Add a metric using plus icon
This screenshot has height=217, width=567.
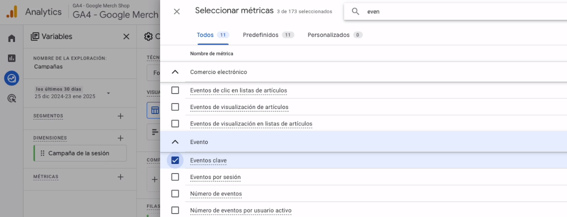pos(120,177)
